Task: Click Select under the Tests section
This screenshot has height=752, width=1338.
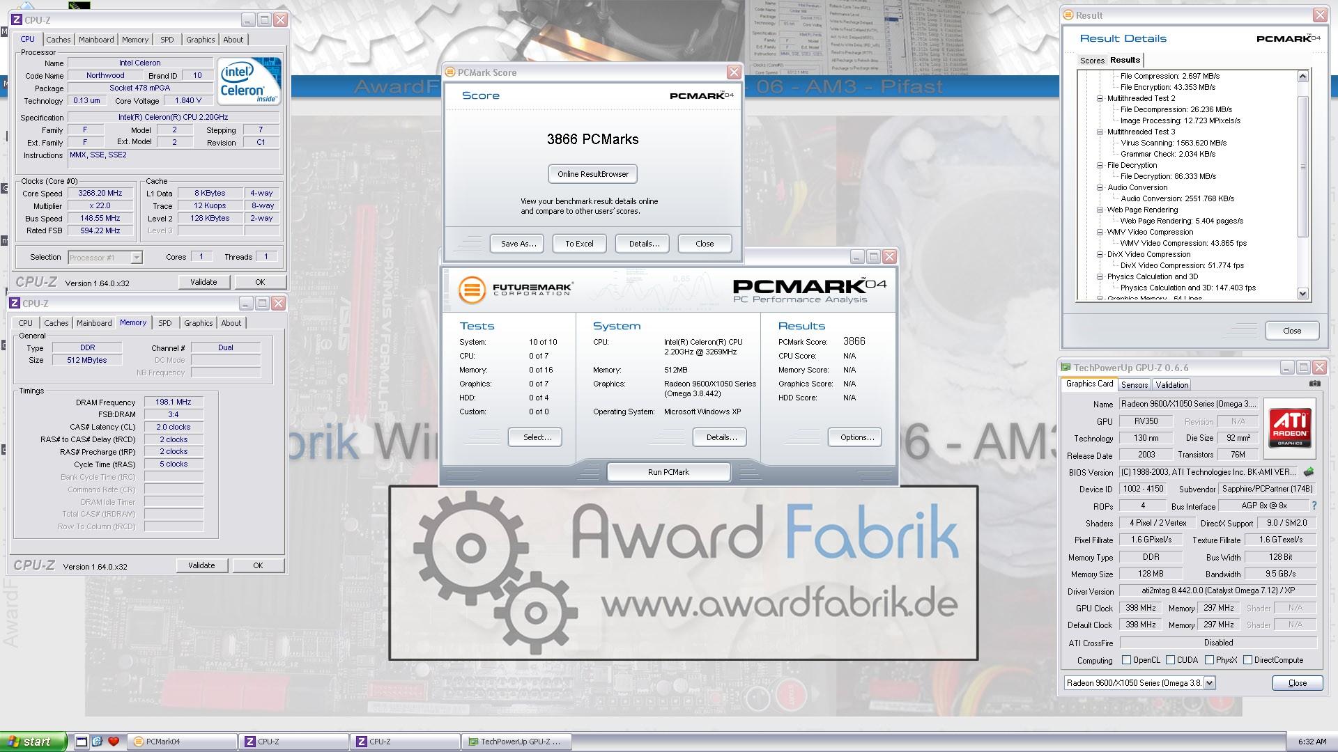Action: pyautogui.click(x=537, y=437)
